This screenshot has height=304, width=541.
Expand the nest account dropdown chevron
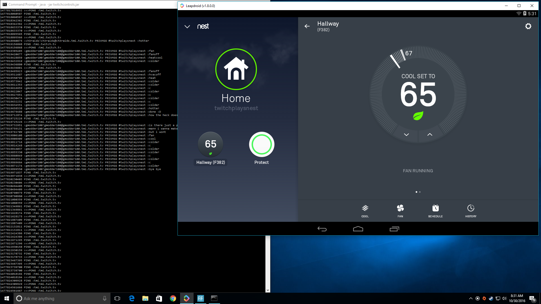(187, 26)
